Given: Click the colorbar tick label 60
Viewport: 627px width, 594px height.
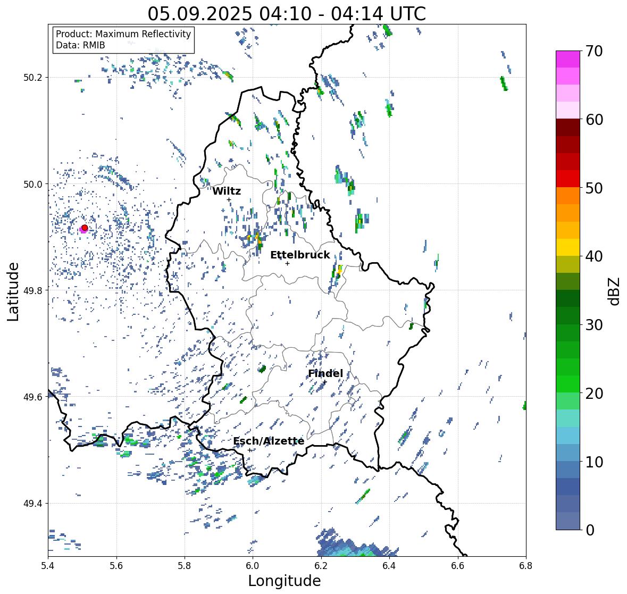Looking at the screenshot, I should [x=594, y=120].
